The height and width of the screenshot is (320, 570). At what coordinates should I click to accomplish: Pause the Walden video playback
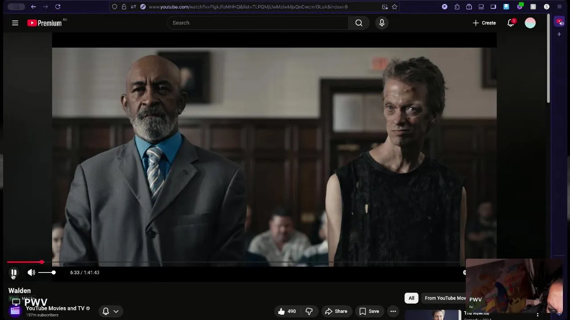[x=14, y=272]
